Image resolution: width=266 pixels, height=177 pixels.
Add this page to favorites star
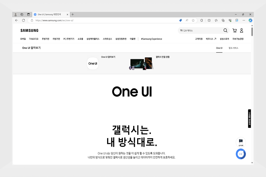(193, 20)
